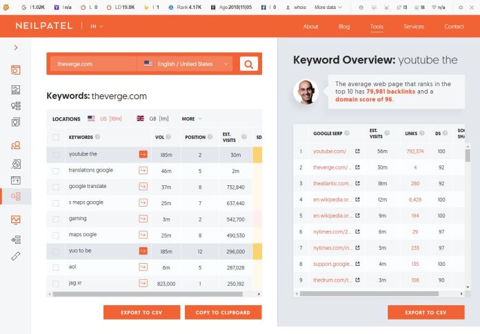The height and width of the screenshot is (334, 480).
Task: Click the help icon next to GOOGLE SERP
Action: point(347,133)
